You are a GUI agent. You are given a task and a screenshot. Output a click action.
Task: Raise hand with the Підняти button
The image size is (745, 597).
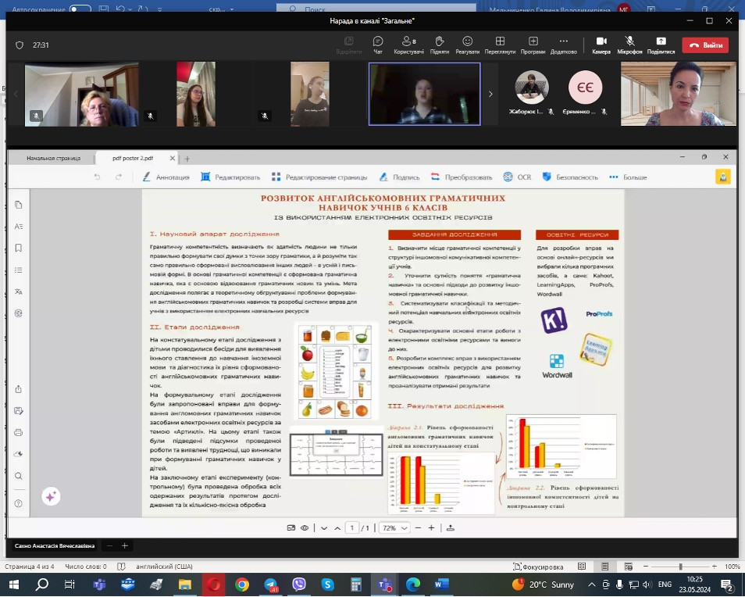[440, 44]
